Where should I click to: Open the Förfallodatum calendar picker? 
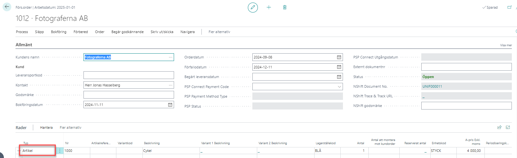(x=339, y=67)
